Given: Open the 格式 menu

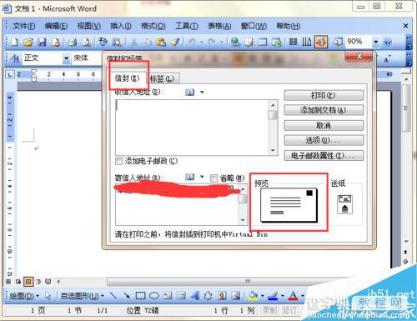Looking at the screenshot, I should [153, 26].
